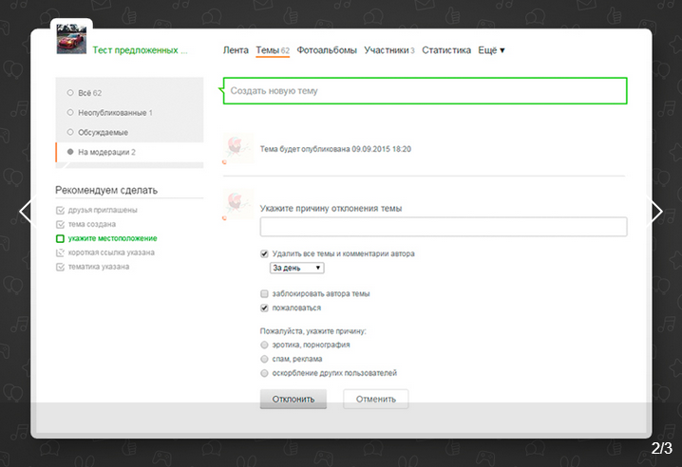The image size is (682, 467).
Task: Click the "друзья приглашены" check icon
Action: [x=60, y=211]
